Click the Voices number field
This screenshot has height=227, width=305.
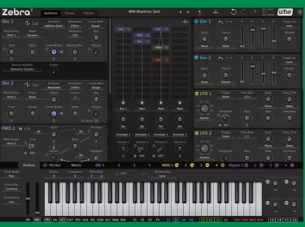click(53, 176)
